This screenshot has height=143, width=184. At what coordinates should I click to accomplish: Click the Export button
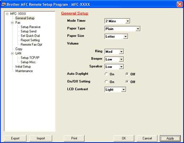[x=15, y=138]
